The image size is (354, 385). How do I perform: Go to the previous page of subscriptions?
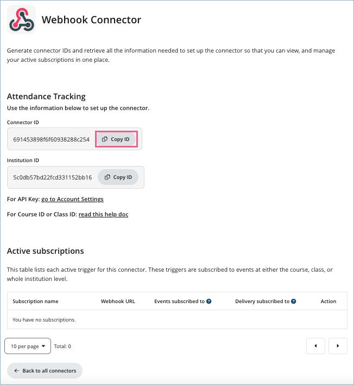point(316,346)
